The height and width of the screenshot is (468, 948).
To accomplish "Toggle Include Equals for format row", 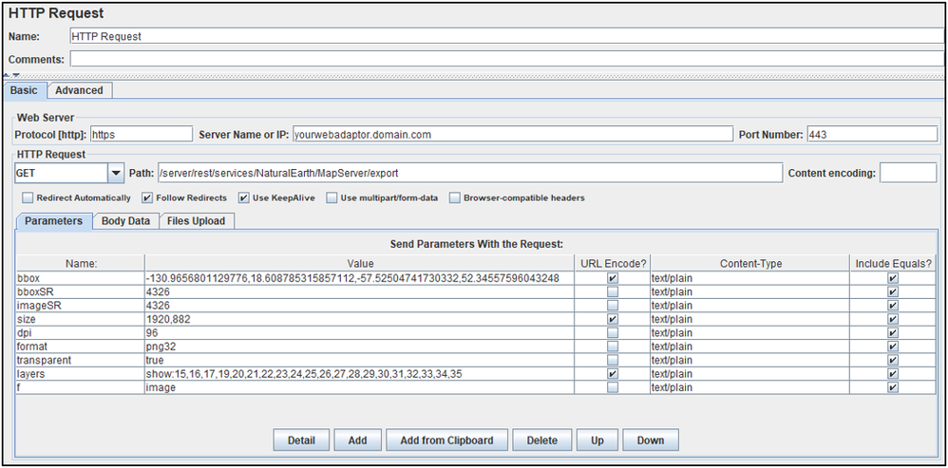I will click(893, 346).
